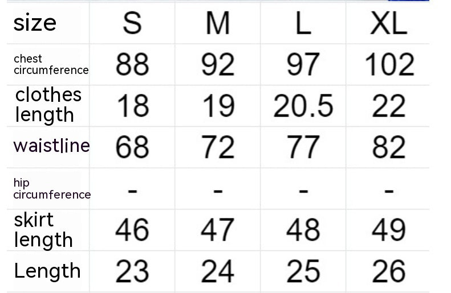Screen dimensions: 451x293
Task: Click the M size column header
Action: pyautogui.click(x=217, y=23)
